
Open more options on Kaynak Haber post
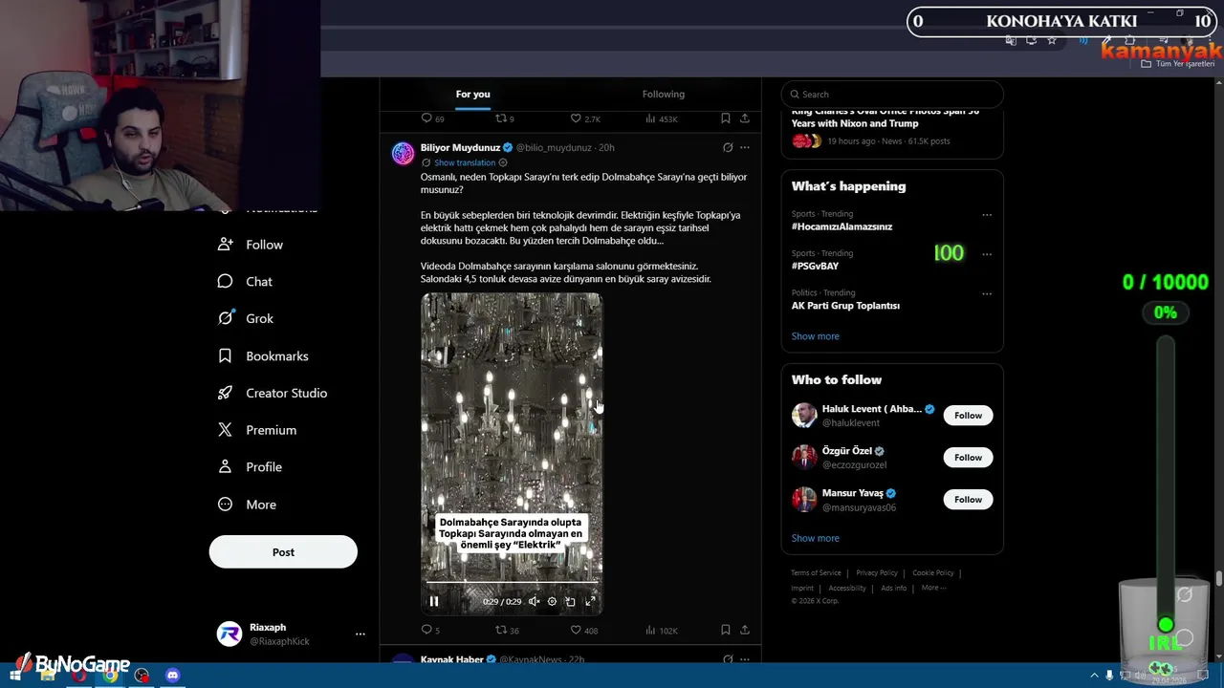(745, 659)
